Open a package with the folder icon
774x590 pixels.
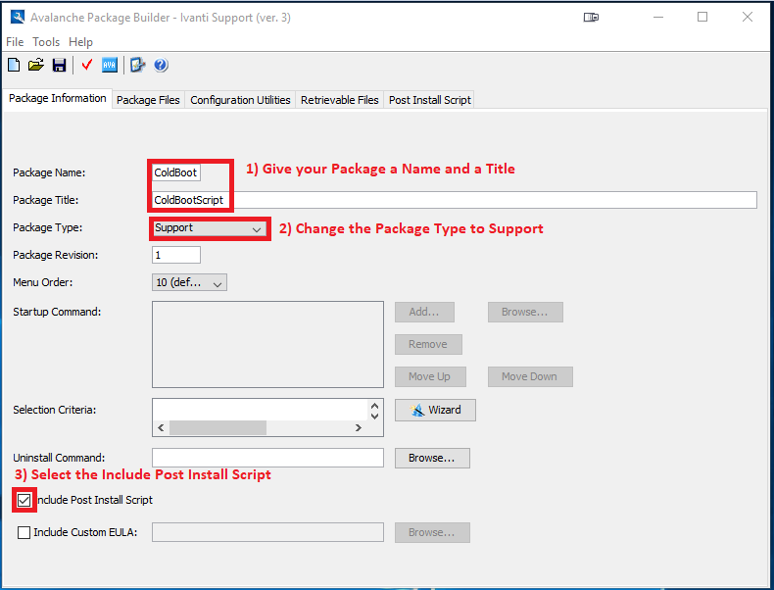[x=35, y=65]
